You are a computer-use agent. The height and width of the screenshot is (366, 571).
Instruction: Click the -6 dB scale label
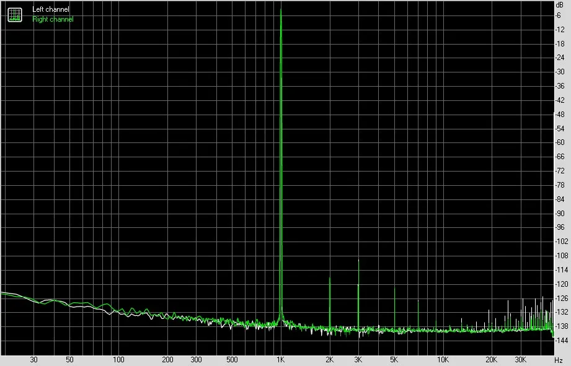[558, 15]
